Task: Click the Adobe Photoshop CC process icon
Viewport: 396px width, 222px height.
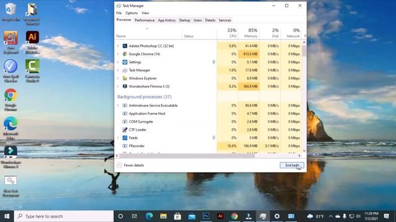Action: pyautogui.click(x=125, y=46)
